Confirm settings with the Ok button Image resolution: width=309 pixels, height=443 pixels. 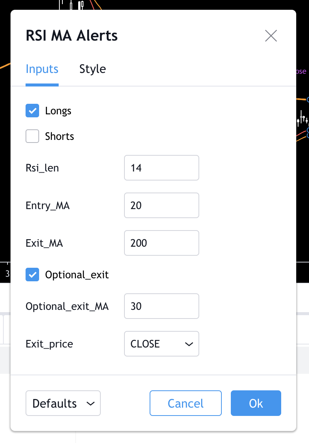[256, 404]
